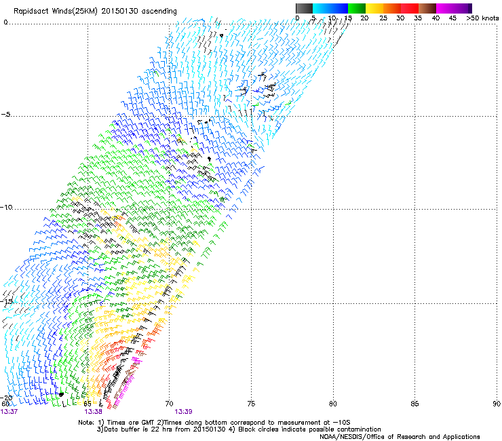Click the latitude label '-5'

pos(6,115)
